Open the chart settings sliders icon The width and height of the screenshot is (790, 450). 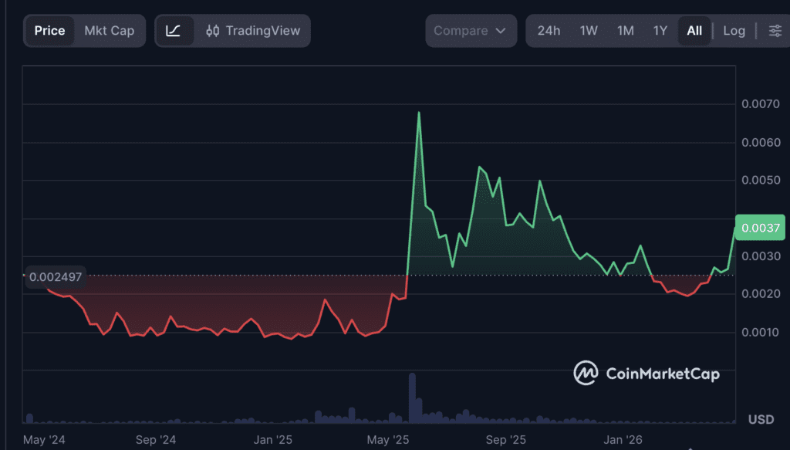tap(774, 31)
